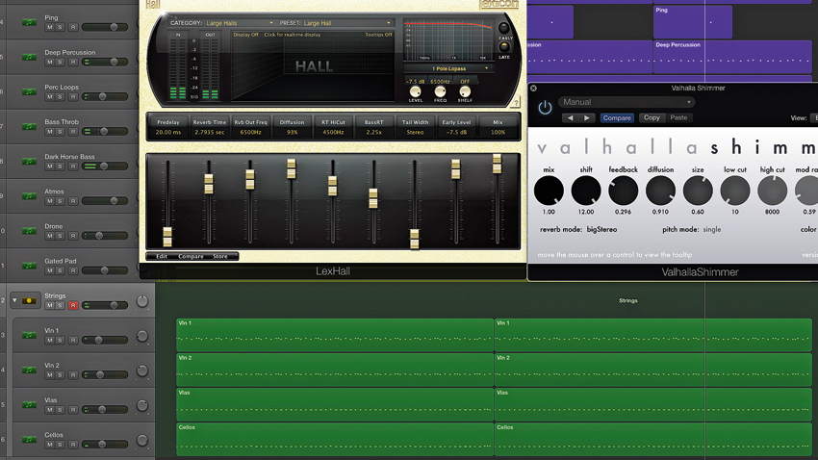Image resolution: width=818 pixels, height=460 pixels.
Task: Click the Valhalla Shimmer high cut knob
Action: click(x=772, y=190)
